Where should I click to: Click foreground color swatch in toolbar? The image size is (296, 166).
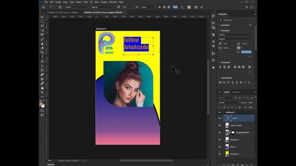coord(41,104)
